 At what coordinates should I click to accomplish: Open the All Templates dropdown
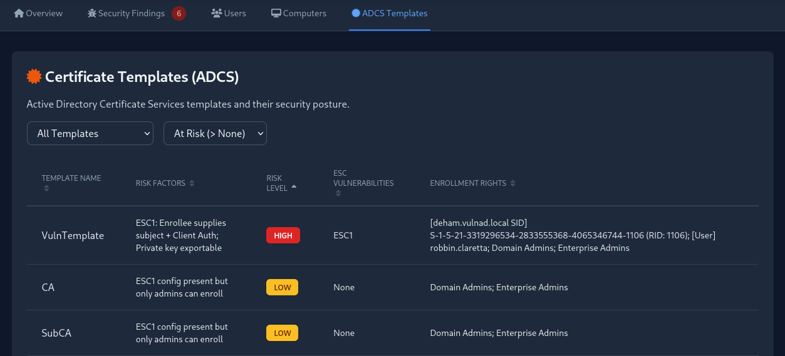pos(90,133)
